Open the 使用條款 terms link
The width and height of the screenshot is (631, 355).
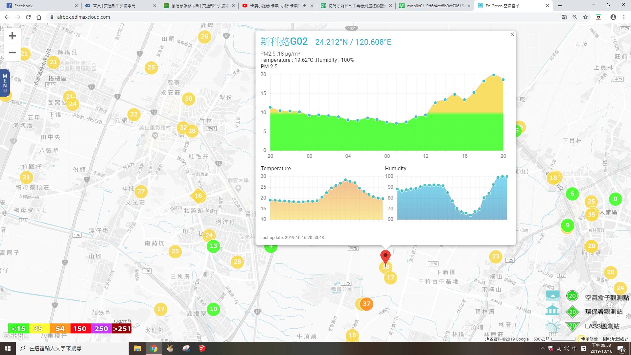pos(589,339)
